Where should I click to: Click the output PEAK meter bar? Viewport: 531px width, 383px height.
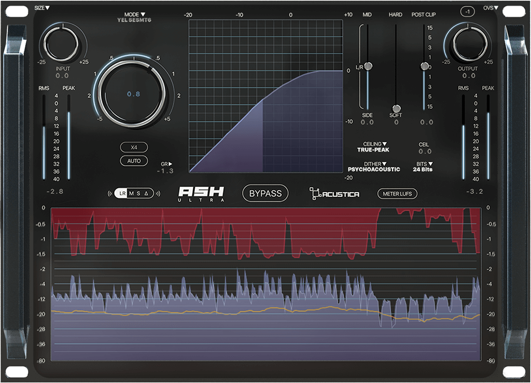pyautogui.click(x=488, y=137)
